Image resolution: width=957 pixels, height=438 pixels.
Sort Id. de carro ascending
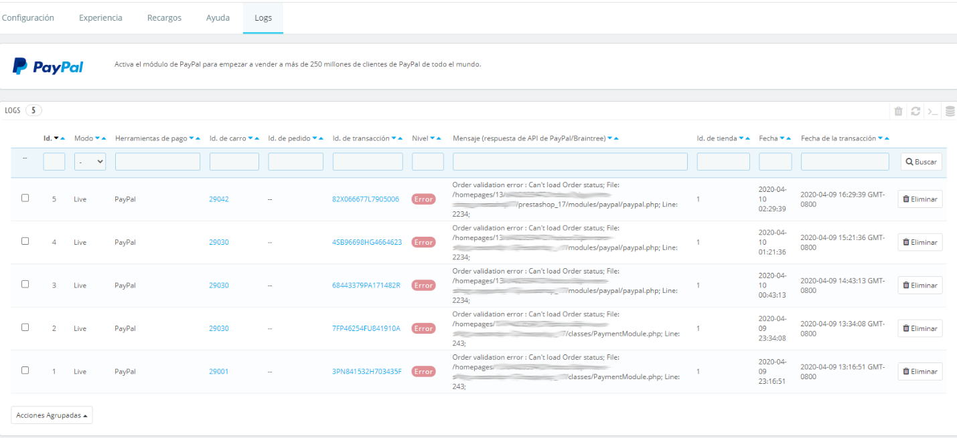tap(257, 138)
